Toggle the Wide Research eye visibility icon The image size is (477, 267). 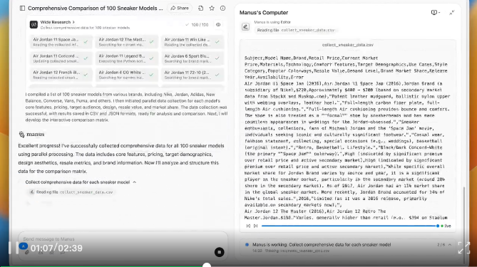click(x=218, y=25)
